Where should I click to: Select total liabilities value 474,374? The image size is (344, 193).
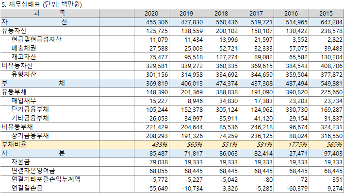[x=227, y=84]
